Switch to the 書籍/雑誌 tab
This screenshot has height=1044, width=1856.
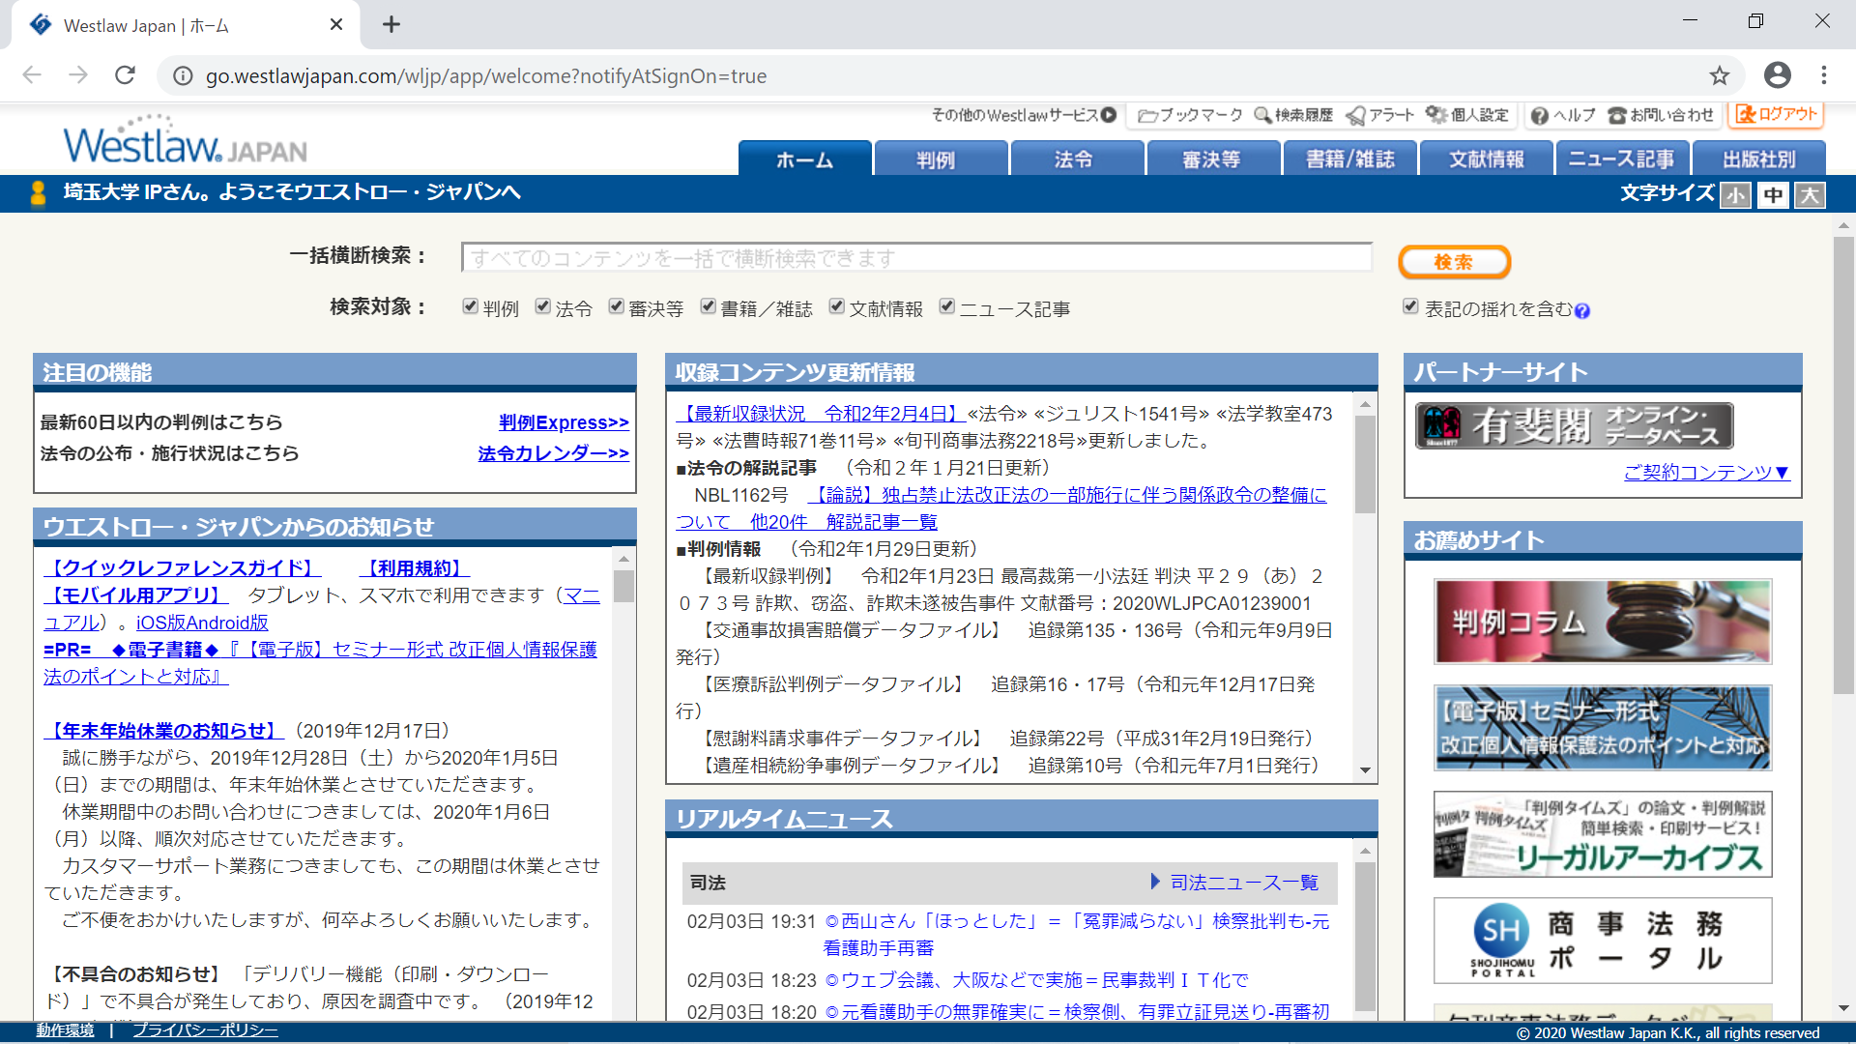click(1349, 159)
